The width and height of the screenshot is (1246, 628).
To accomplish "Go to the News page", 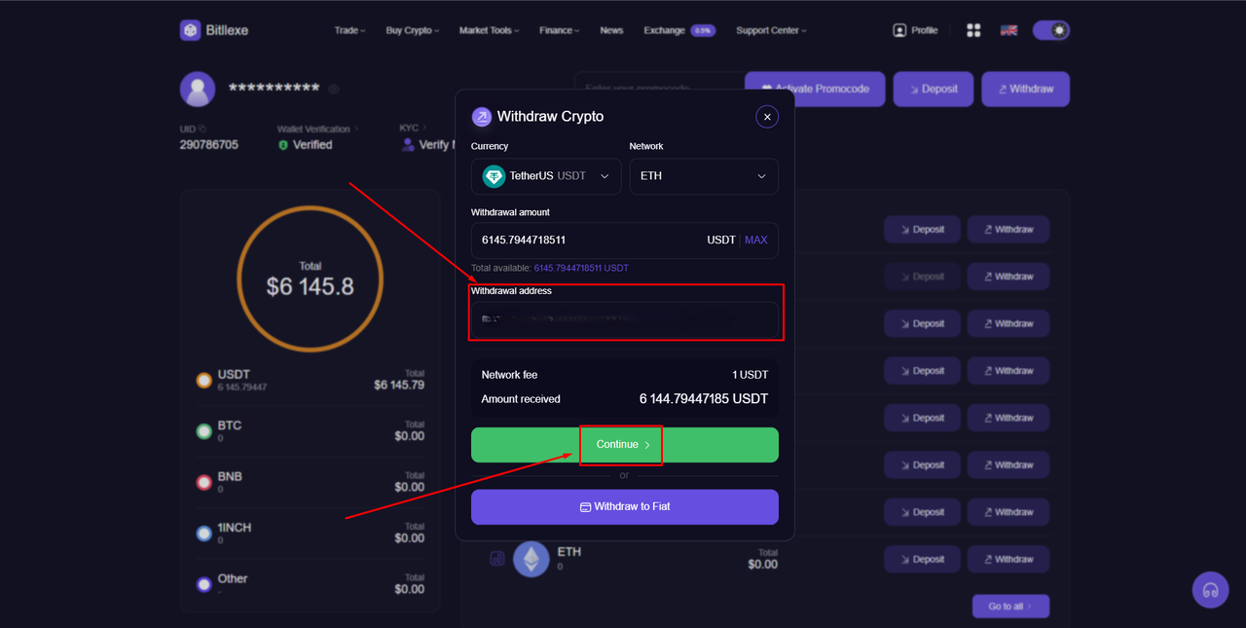I will tap(611, 30).
